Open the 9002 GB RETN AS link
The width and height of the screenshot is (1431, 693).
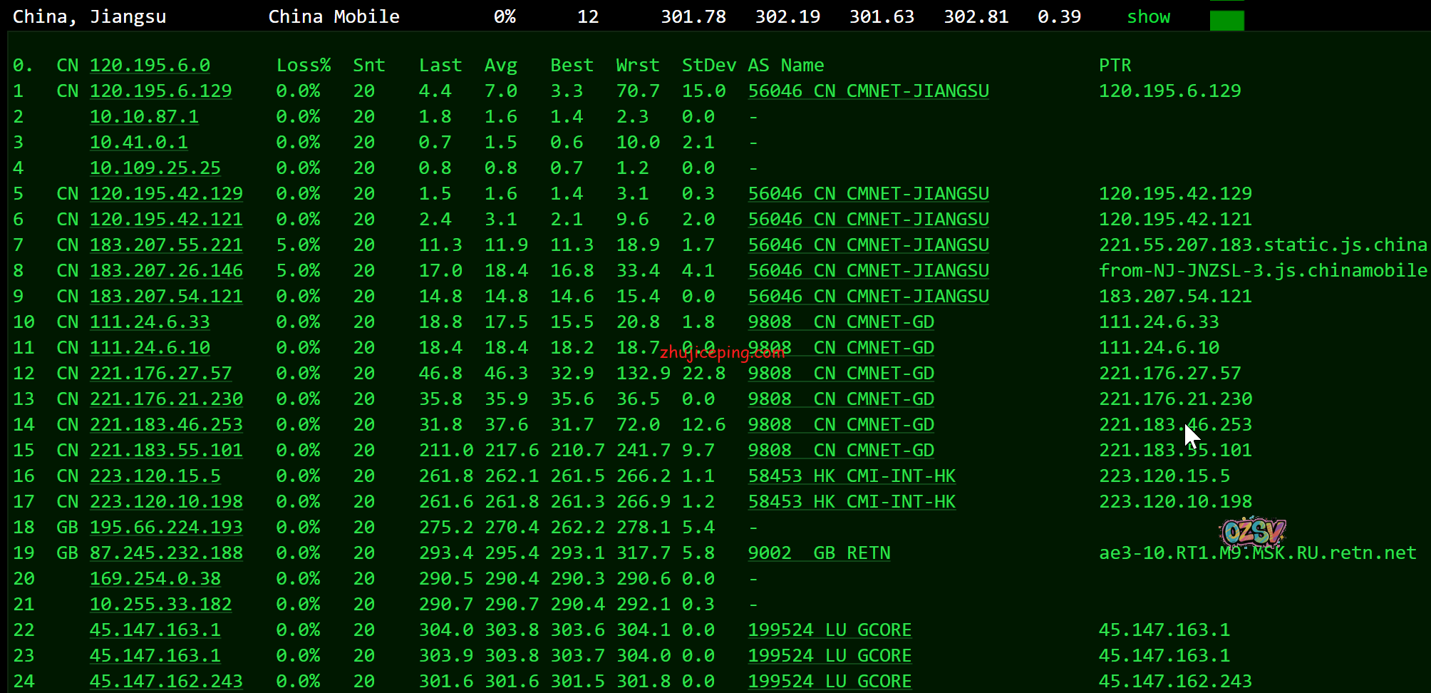819,553
